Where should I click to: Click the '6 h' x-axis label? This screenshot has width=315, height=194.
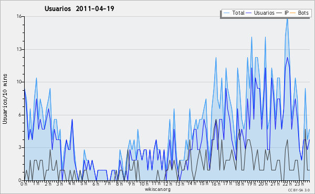click(96, 184)
